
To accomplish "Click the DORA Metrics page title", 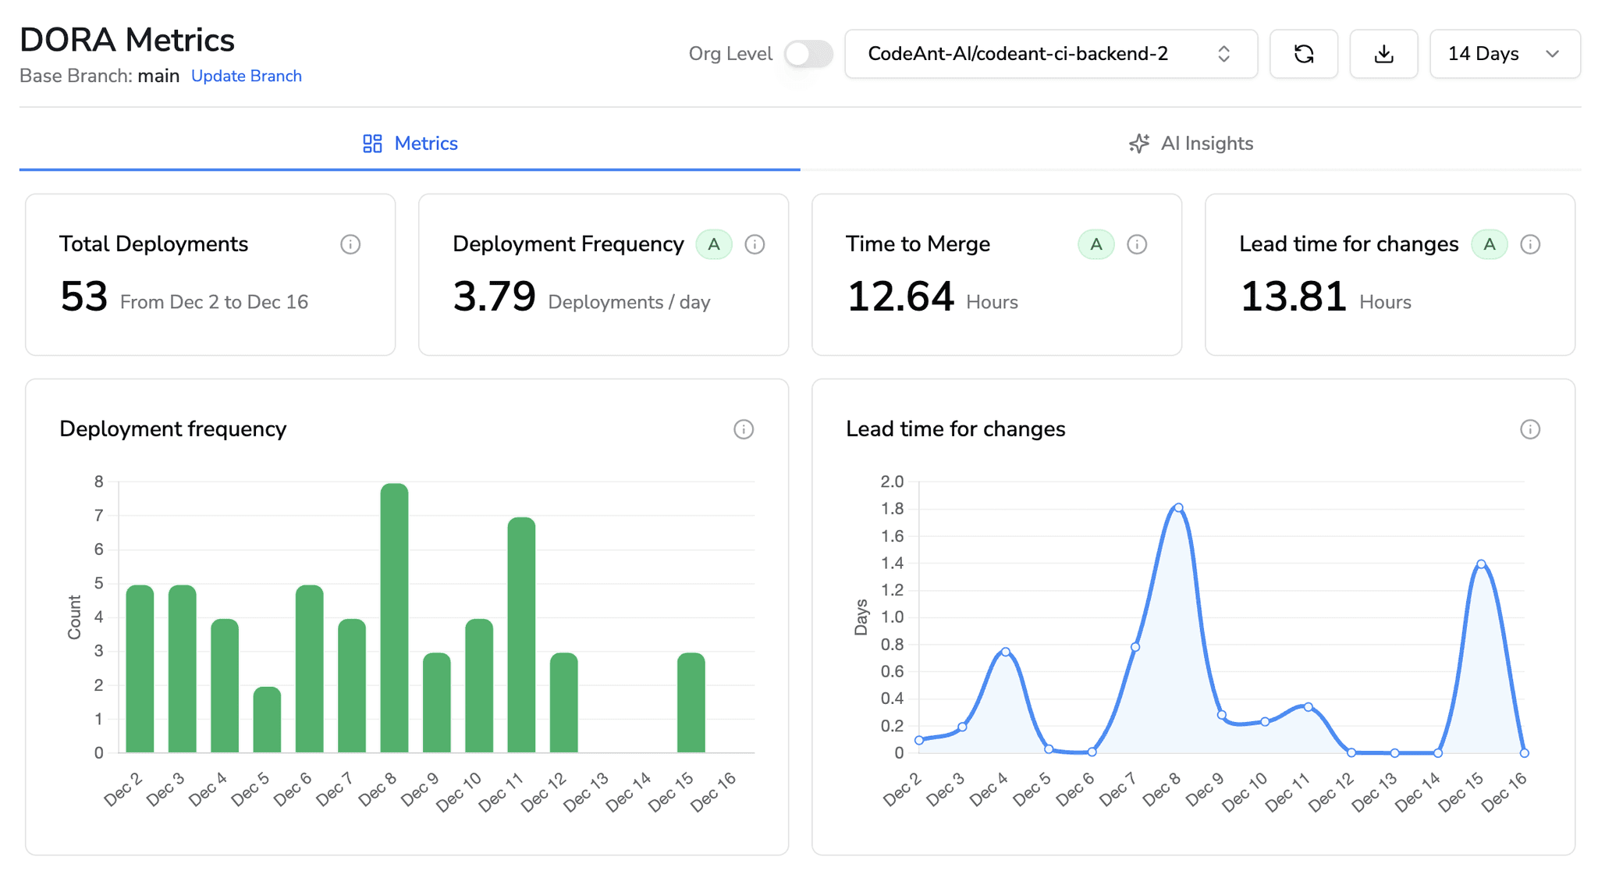I will click(127, 39).
